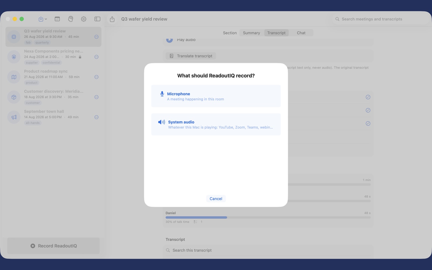Switch to the Summary tab
432x270 pixels.
tap(251, 33)
